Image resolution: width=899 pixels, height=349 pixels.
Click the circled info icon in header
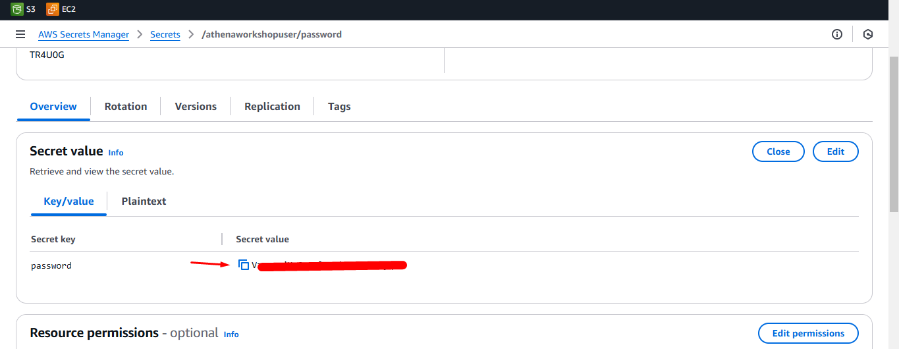pos(837,34)
